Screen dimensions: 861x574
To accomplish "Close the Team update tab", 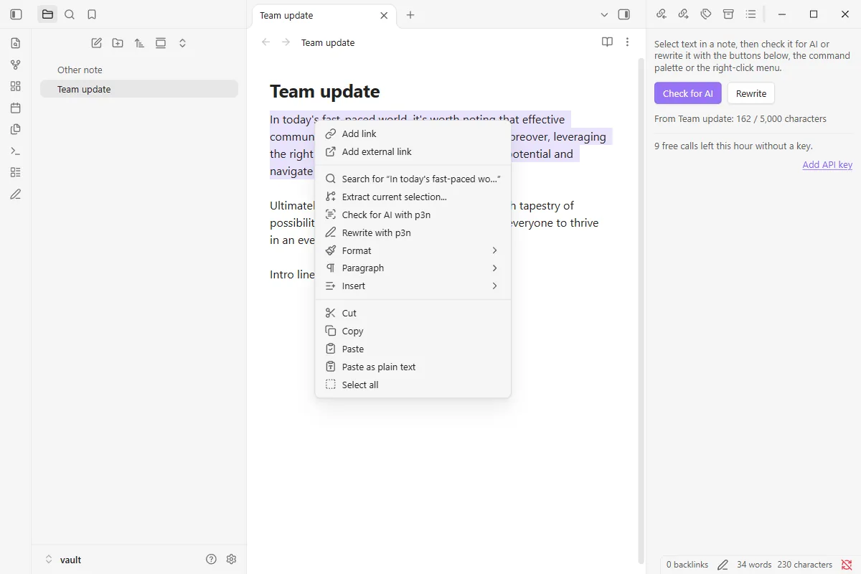I will point(384,15).
